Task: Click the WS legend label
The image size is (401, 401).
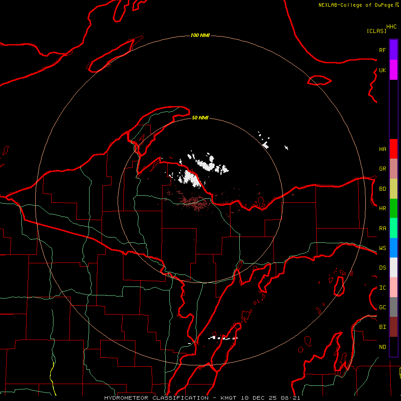Action: tap(382, 248)
